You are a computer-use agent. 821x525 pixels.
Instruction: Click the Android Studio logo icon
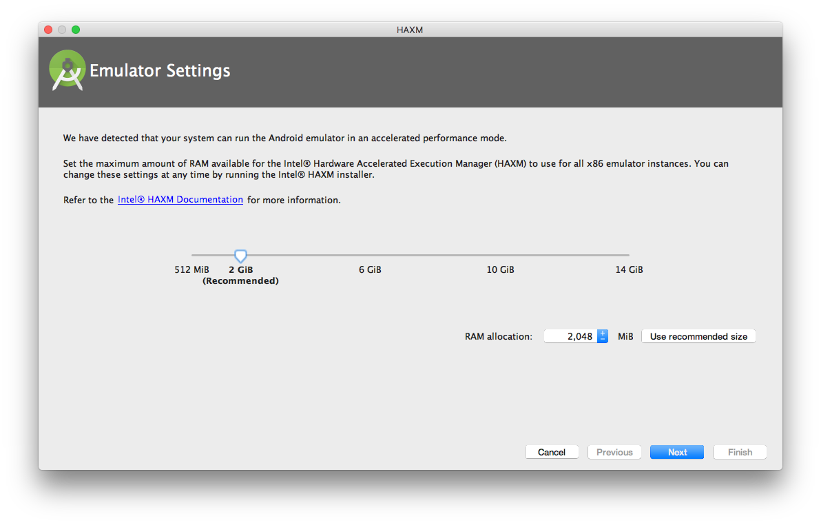pyautogui.click(x=67, y=70)
